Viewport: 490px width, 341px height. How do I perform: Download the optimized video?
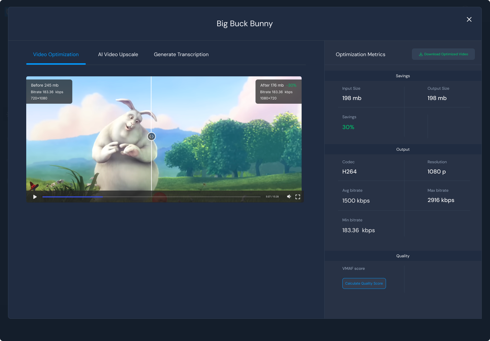coord(443,54)
